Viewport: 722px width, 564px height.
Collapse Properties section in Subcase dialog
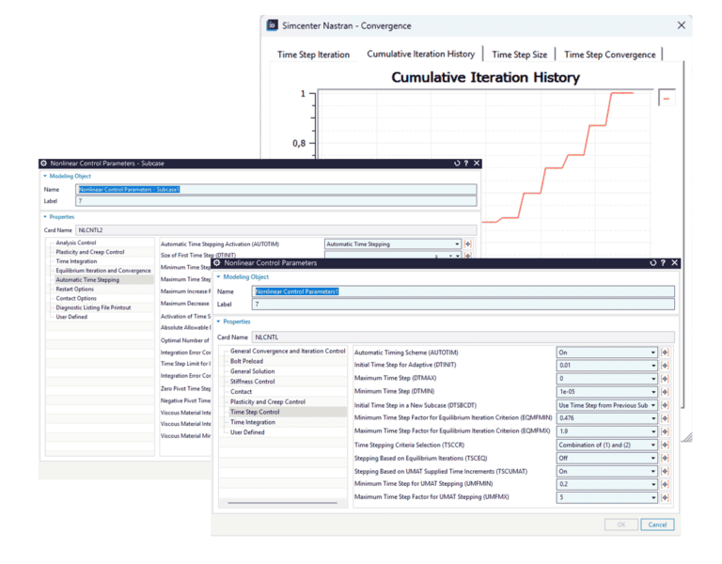coord(45,216)
